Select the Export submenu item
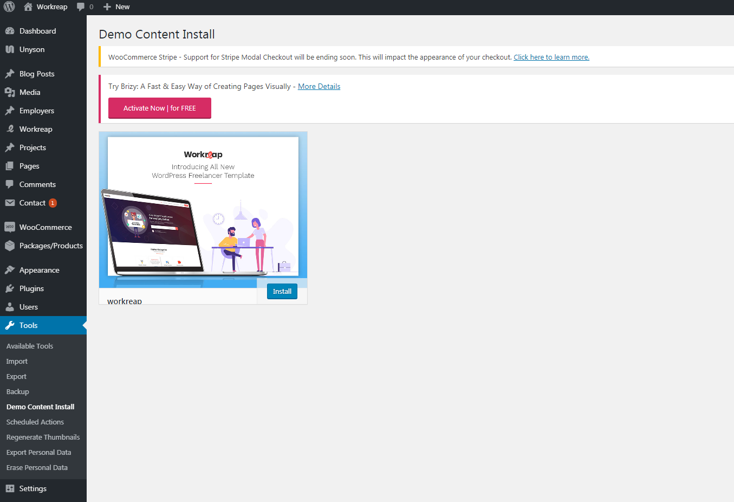The image size is (734, 502). pos(16,376)
